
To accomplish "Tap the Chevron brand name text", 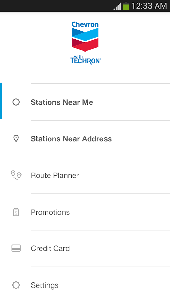I will coord(85,24).
